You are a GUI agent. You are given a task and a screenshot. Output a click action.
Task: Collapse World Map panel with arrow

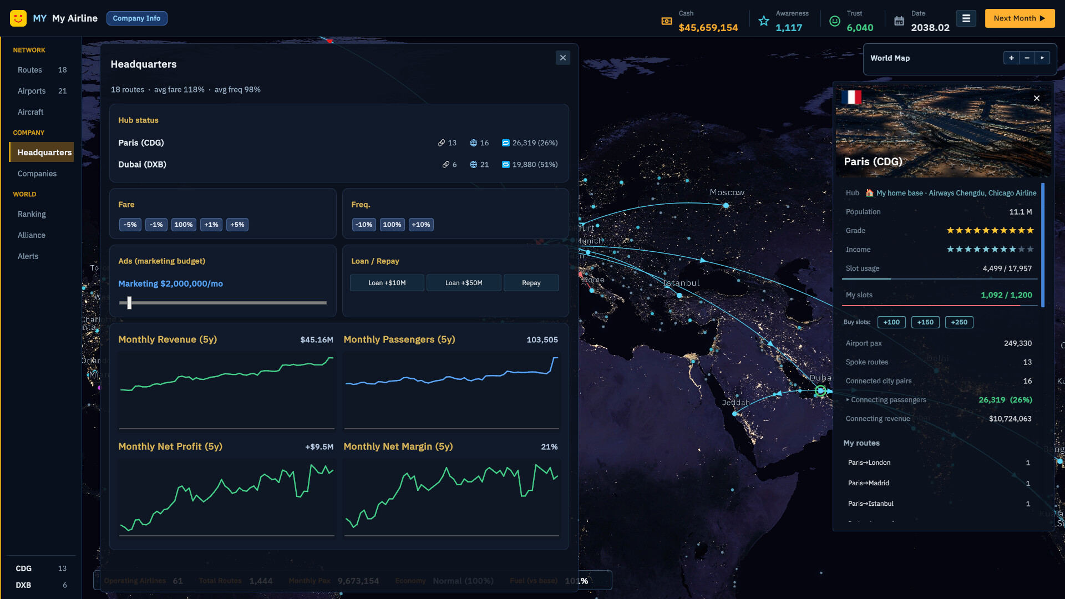1042,58
